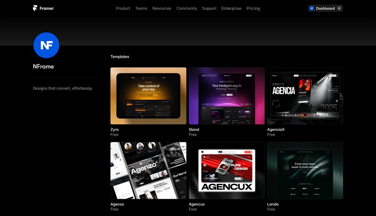Image resolution: width=376 pixels, height=216 pixels.
Task: Click the NFrame profile name
Action: 44,66
